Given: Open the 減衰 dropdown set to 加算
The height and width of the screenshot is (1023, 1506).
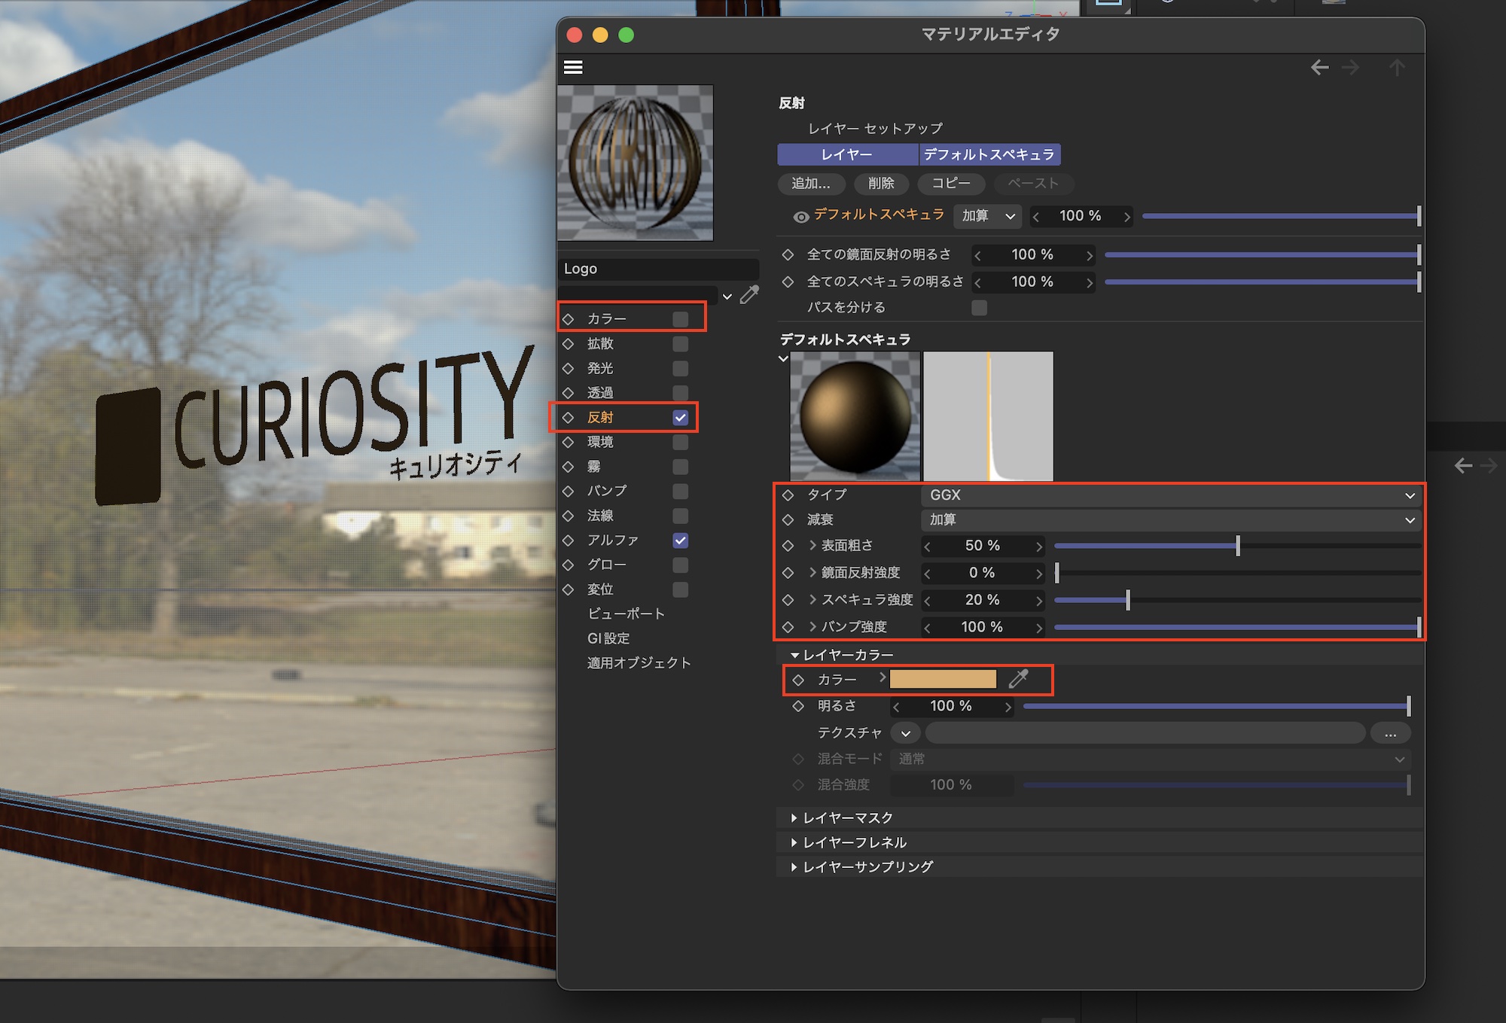Looking at the screenshot, I should coord(1169,520).
